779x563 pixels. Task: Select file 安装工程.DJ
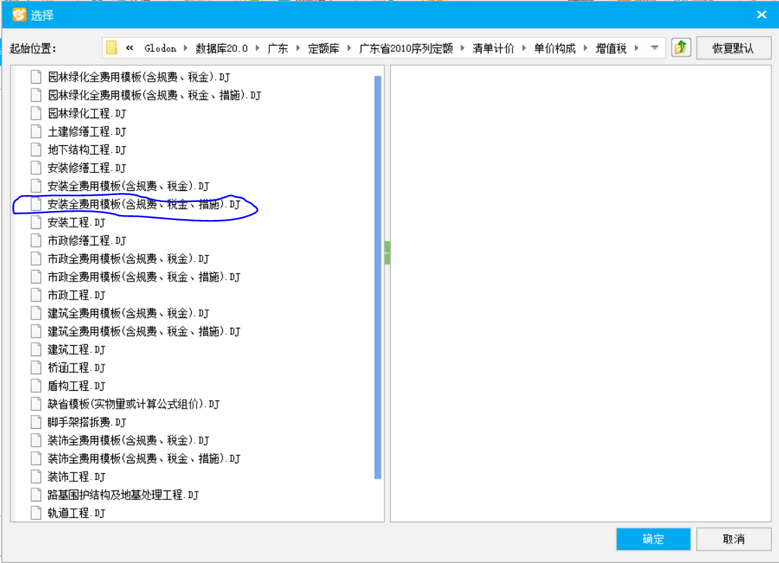76,222
